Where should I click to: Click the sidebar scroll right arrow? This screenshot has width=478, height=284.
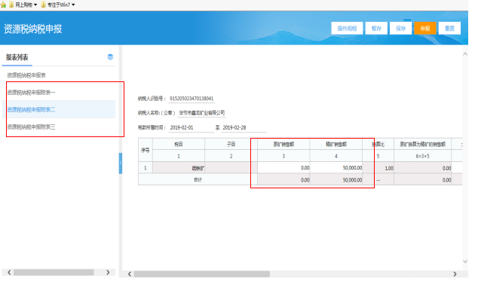[x=108, y=272]
